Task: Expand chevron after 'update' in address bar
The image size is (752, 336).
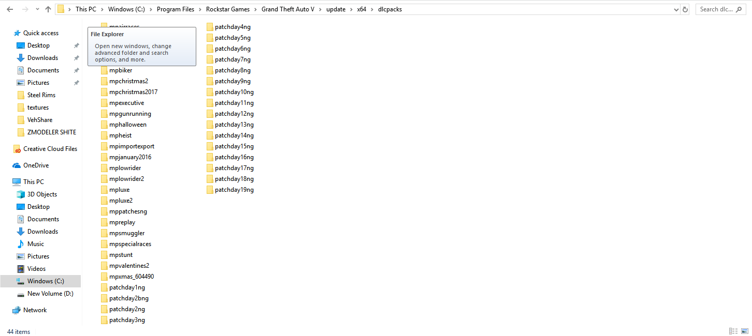Action: 351,9
